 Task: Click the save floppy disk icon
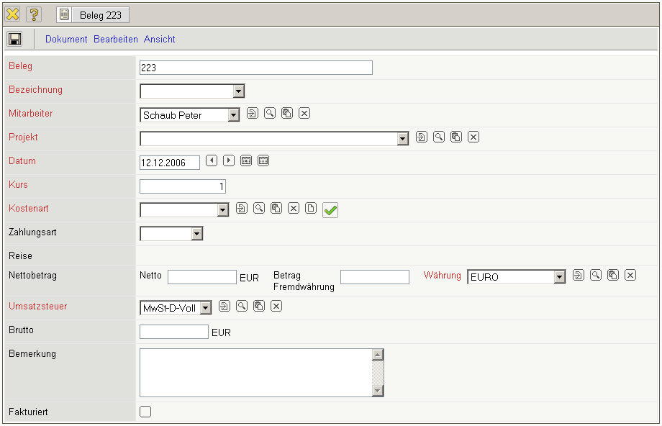[15, 39]
